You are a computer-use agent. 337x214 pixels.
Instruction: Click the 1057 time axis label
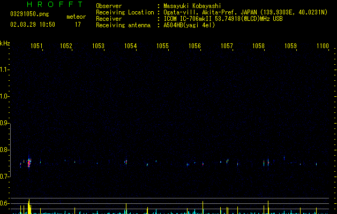227,46
